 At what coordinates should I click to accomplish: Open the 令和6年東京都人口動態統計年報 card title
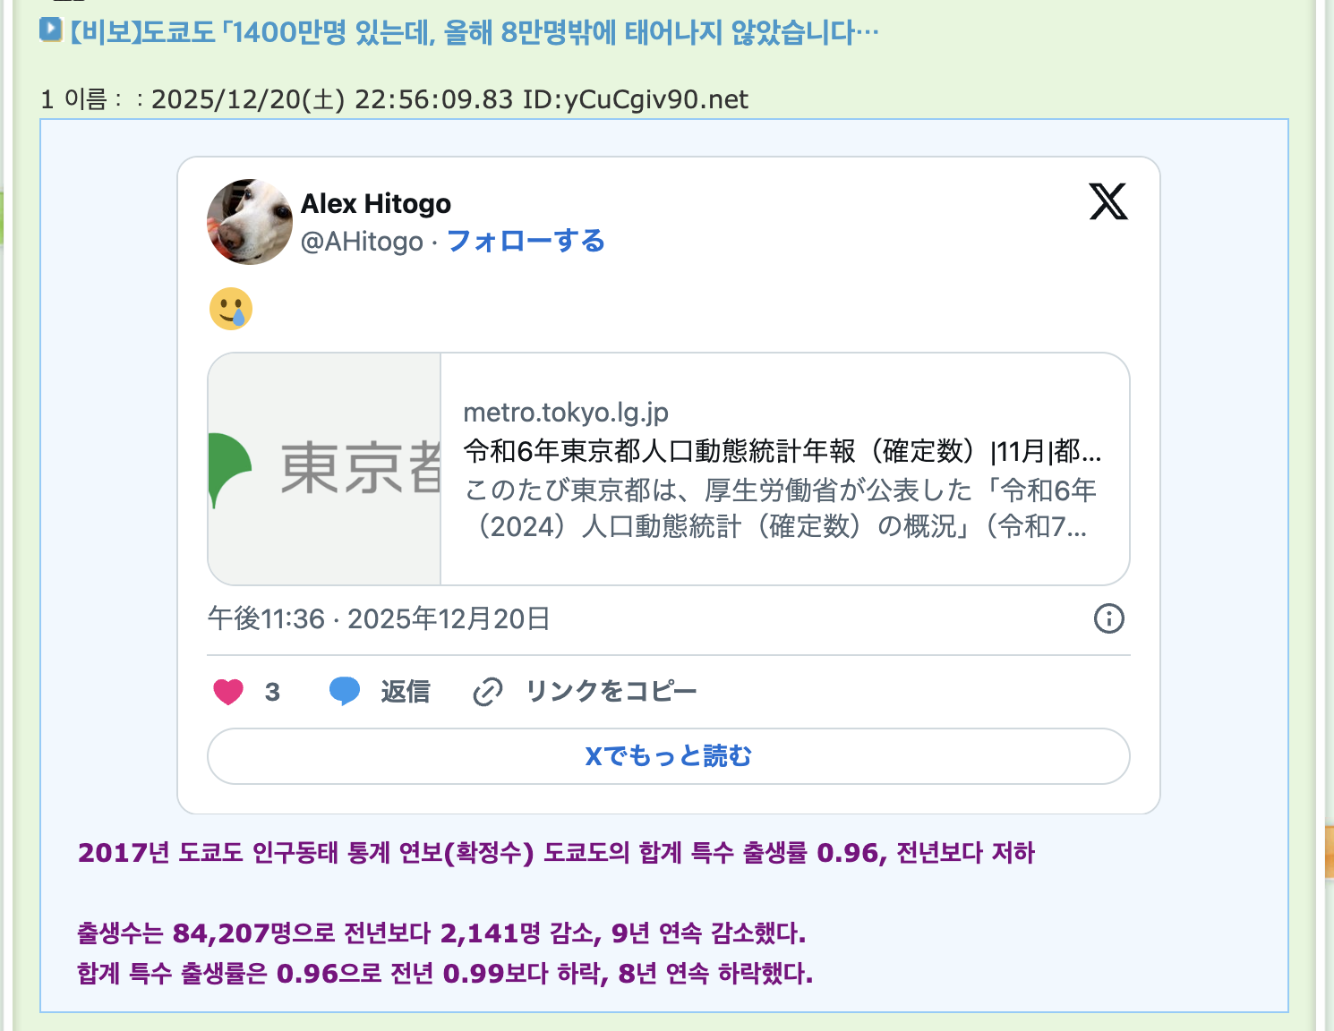(x=782, y=451)
